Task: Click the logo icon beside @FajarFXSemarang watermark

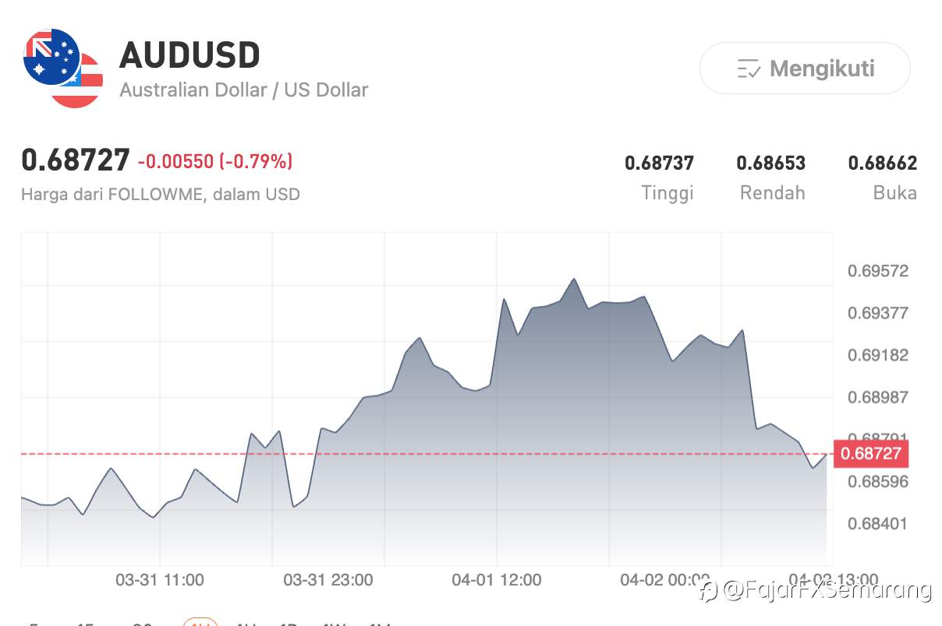Action: pyautogui.click(x=709, y=591)
